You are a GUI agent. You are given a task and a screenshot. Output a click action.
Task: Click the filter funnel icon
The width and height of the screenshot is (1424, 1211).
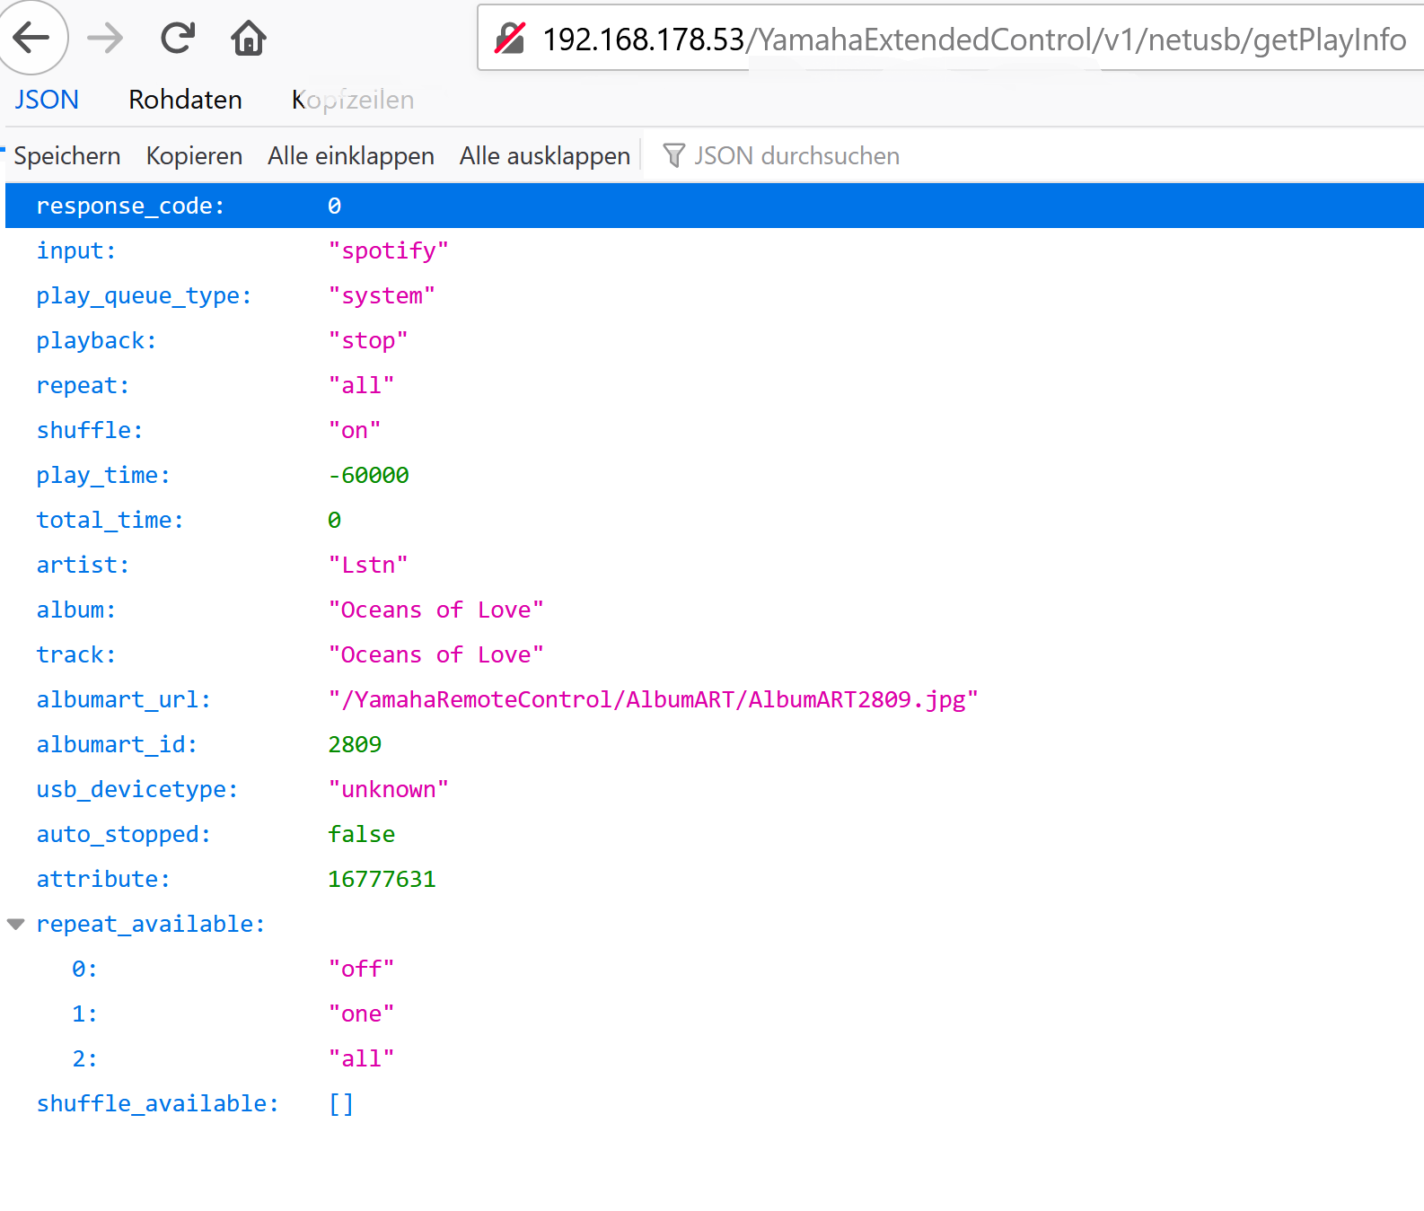[x=673, y=155]
